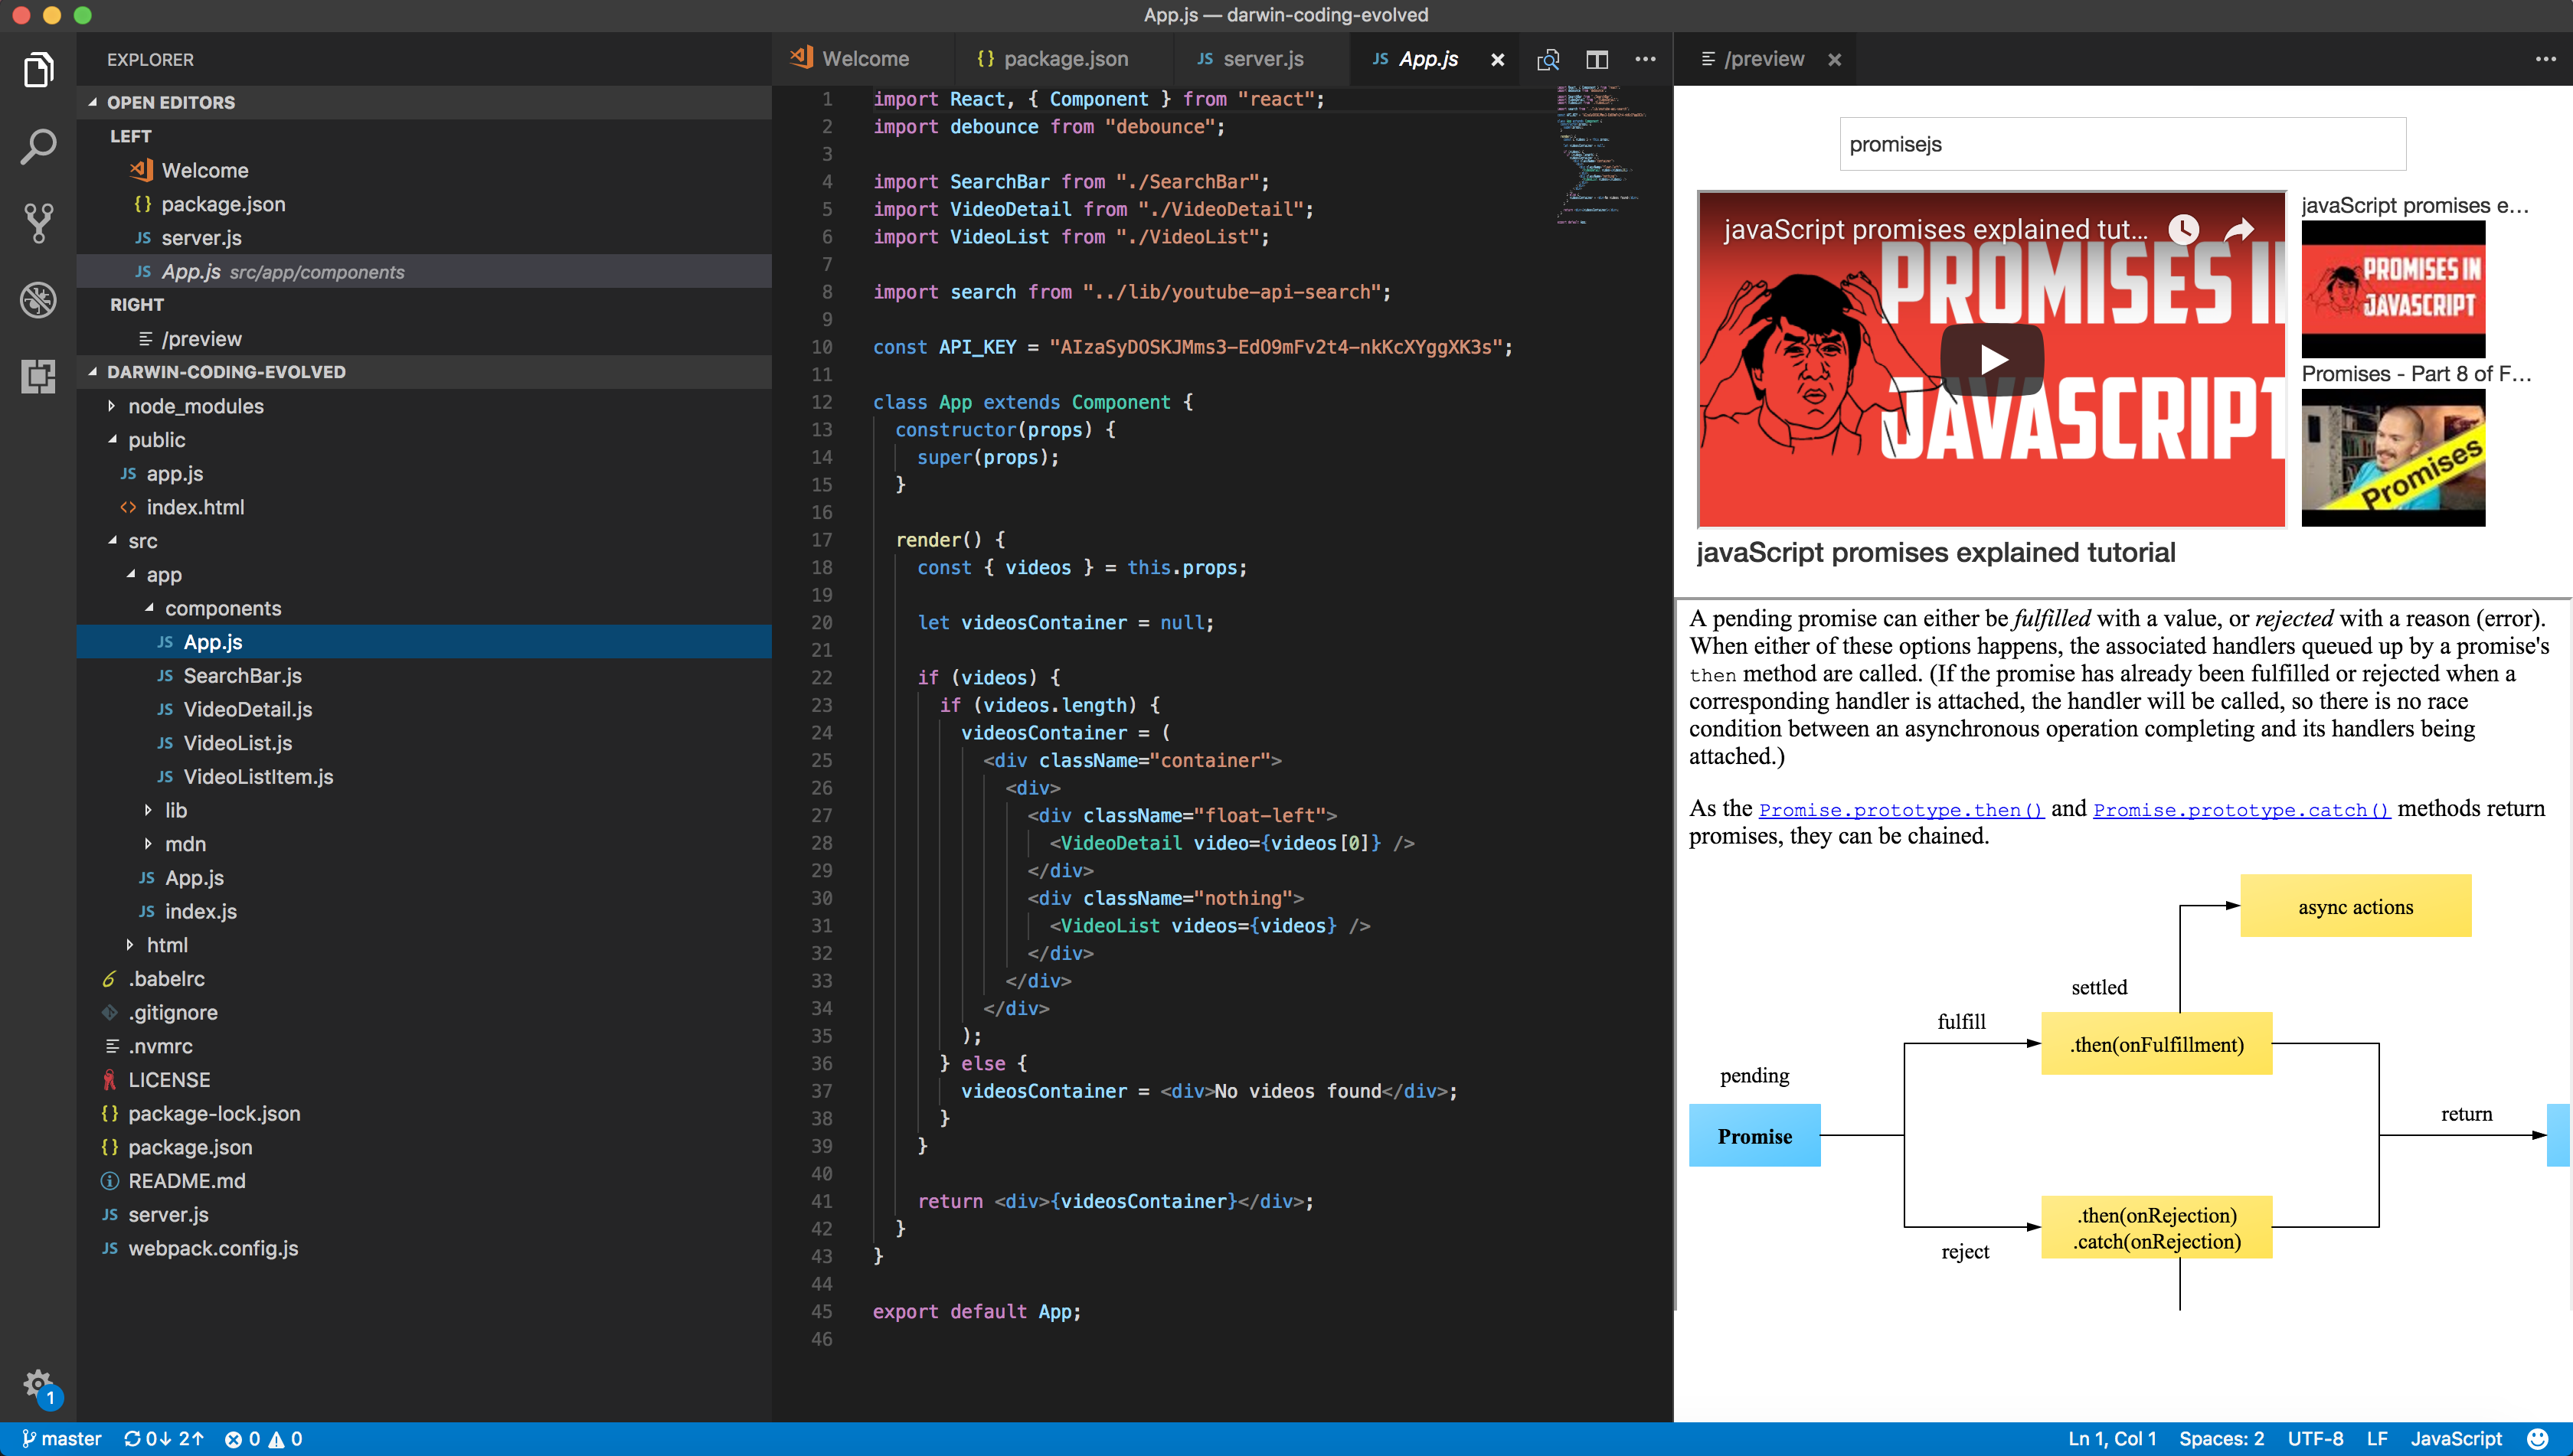This screenshot has height=1456, width=2573.
Task: Click the Promise.prototype.catch() link
Action: click(x=2241, y=810)
